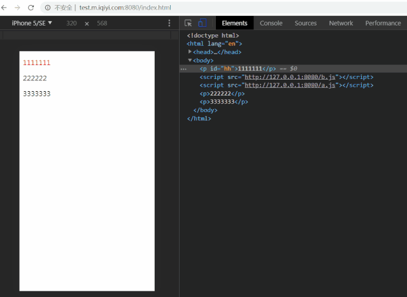
Task: Open device toolbar more options menu
Action: [169, 23]
